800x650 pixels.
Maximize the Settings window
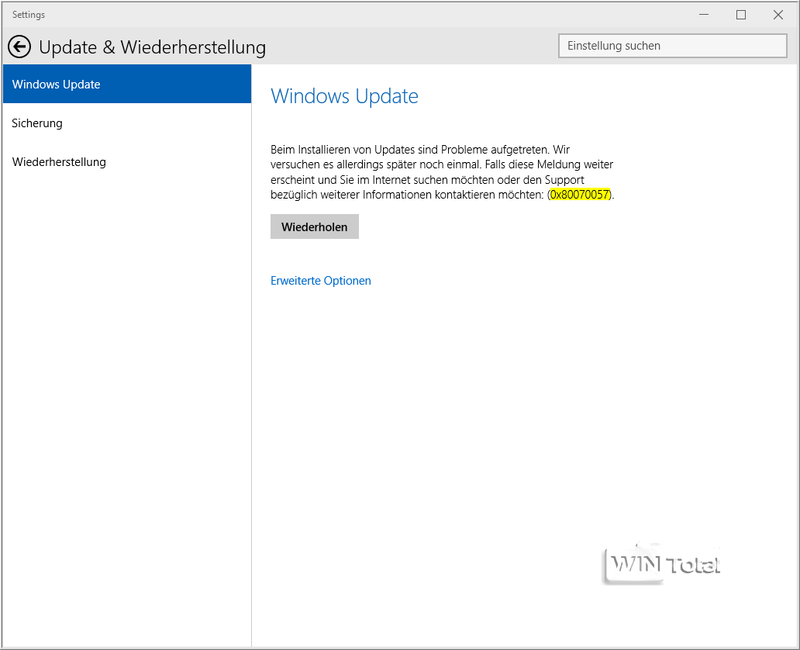[x=741, y=15]
